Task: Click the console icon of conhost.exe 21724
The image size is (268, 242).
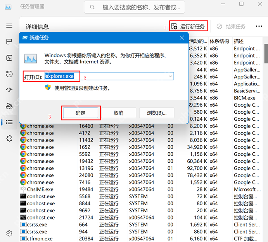Action: click(x=23, y=217)
